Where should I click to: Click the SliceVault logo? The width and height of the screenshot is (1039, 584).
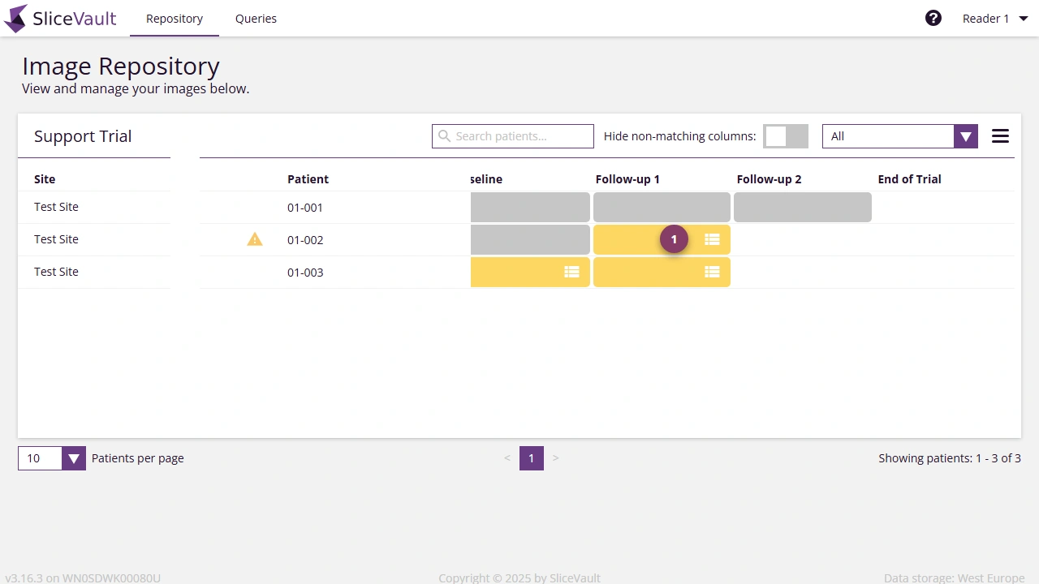coord(60,18)
